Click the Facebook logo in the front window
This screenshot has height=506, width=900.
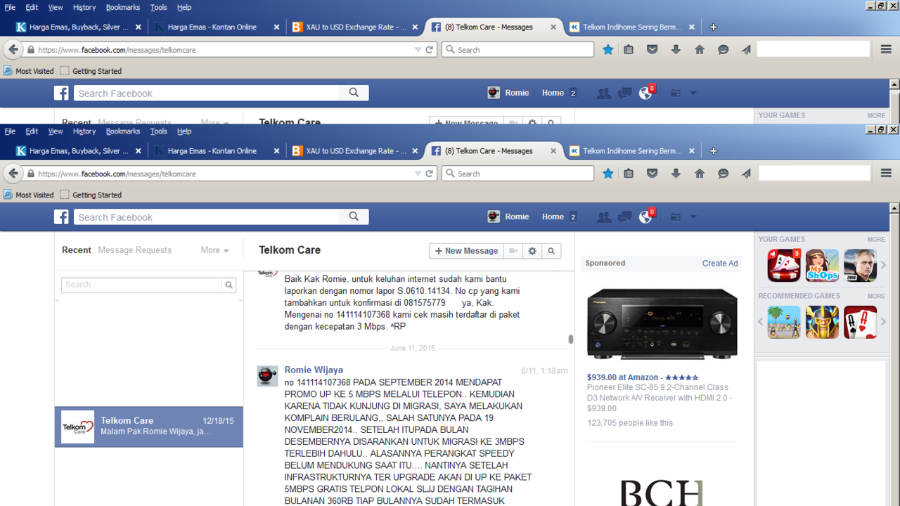(62, 217)
